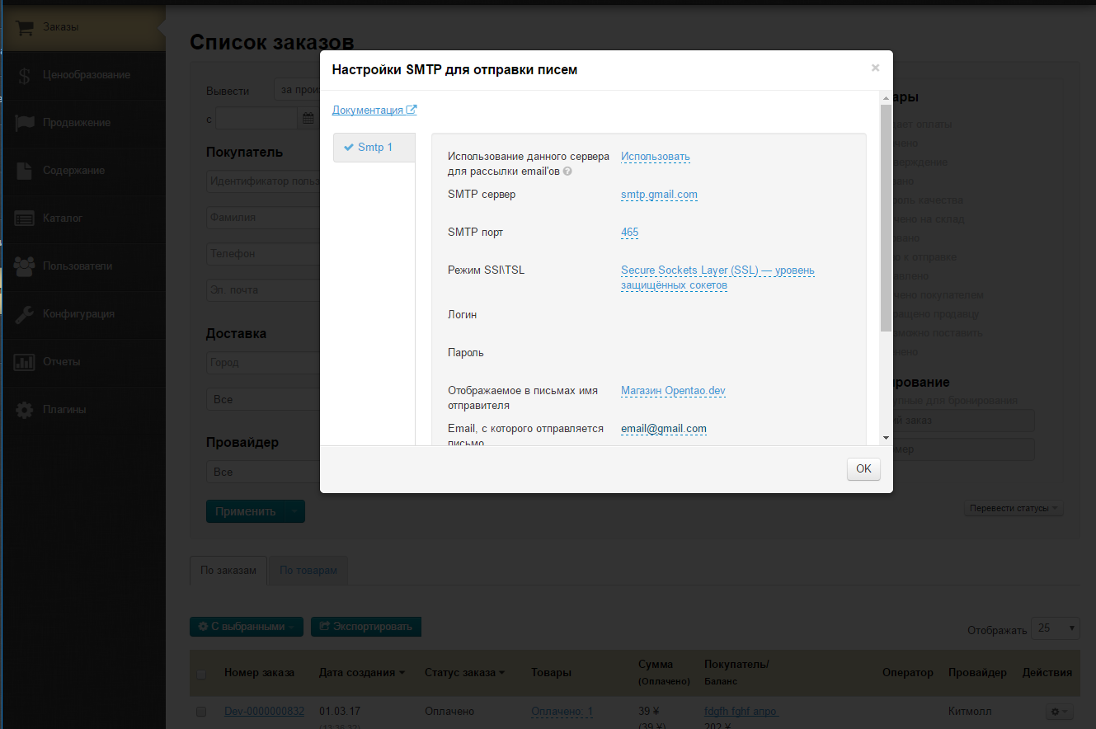The height and width of the screenshot is (729, 1096).
Task: Click the Каталог list icon
Action: 25,219
